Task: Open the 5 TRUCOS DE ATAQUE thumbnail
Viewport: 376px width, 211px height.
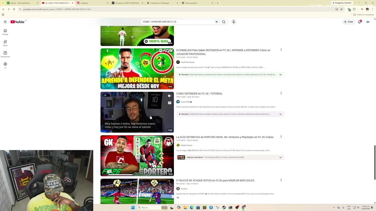Action: click(x=137, y=191)
